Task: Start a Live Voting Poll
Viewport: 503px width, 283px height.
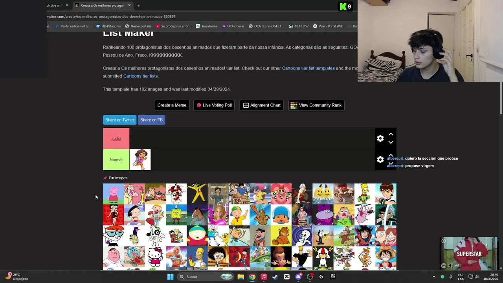Action: 214,105
